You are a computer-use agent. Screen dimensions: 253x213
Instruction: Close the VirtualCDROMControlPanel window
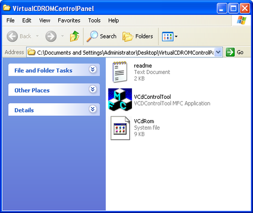245,8
